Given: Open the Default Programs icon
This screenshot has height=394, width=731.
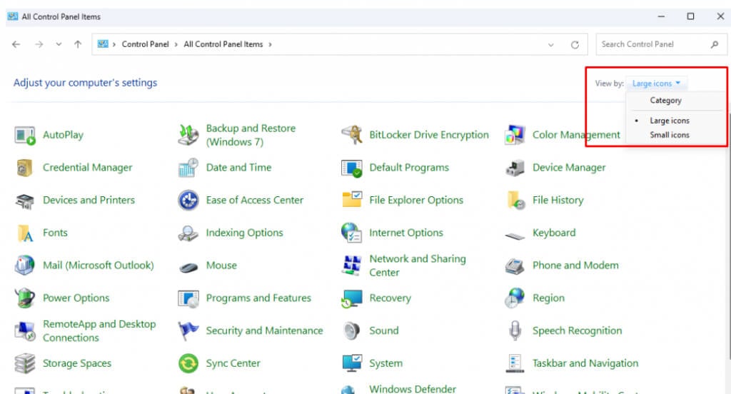Looking at the screenshot, I should (x=351, y=168).
